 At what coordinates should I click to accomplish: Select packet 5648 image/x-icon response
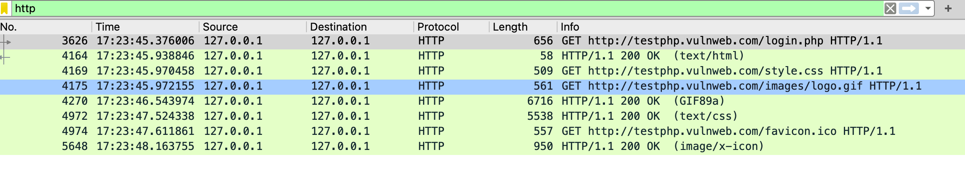click(482, 147)
